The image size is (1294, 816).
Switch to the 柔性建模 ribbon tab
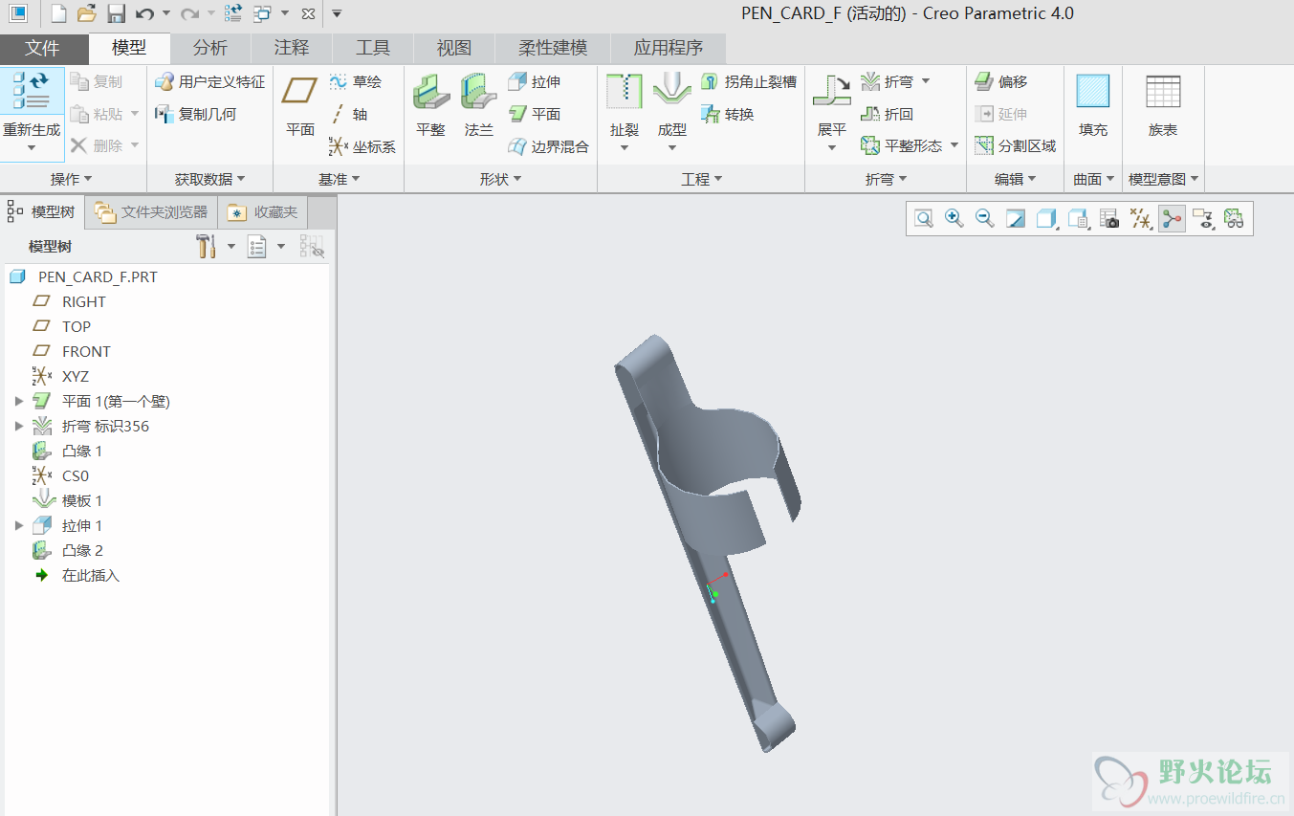pos(553,48)
